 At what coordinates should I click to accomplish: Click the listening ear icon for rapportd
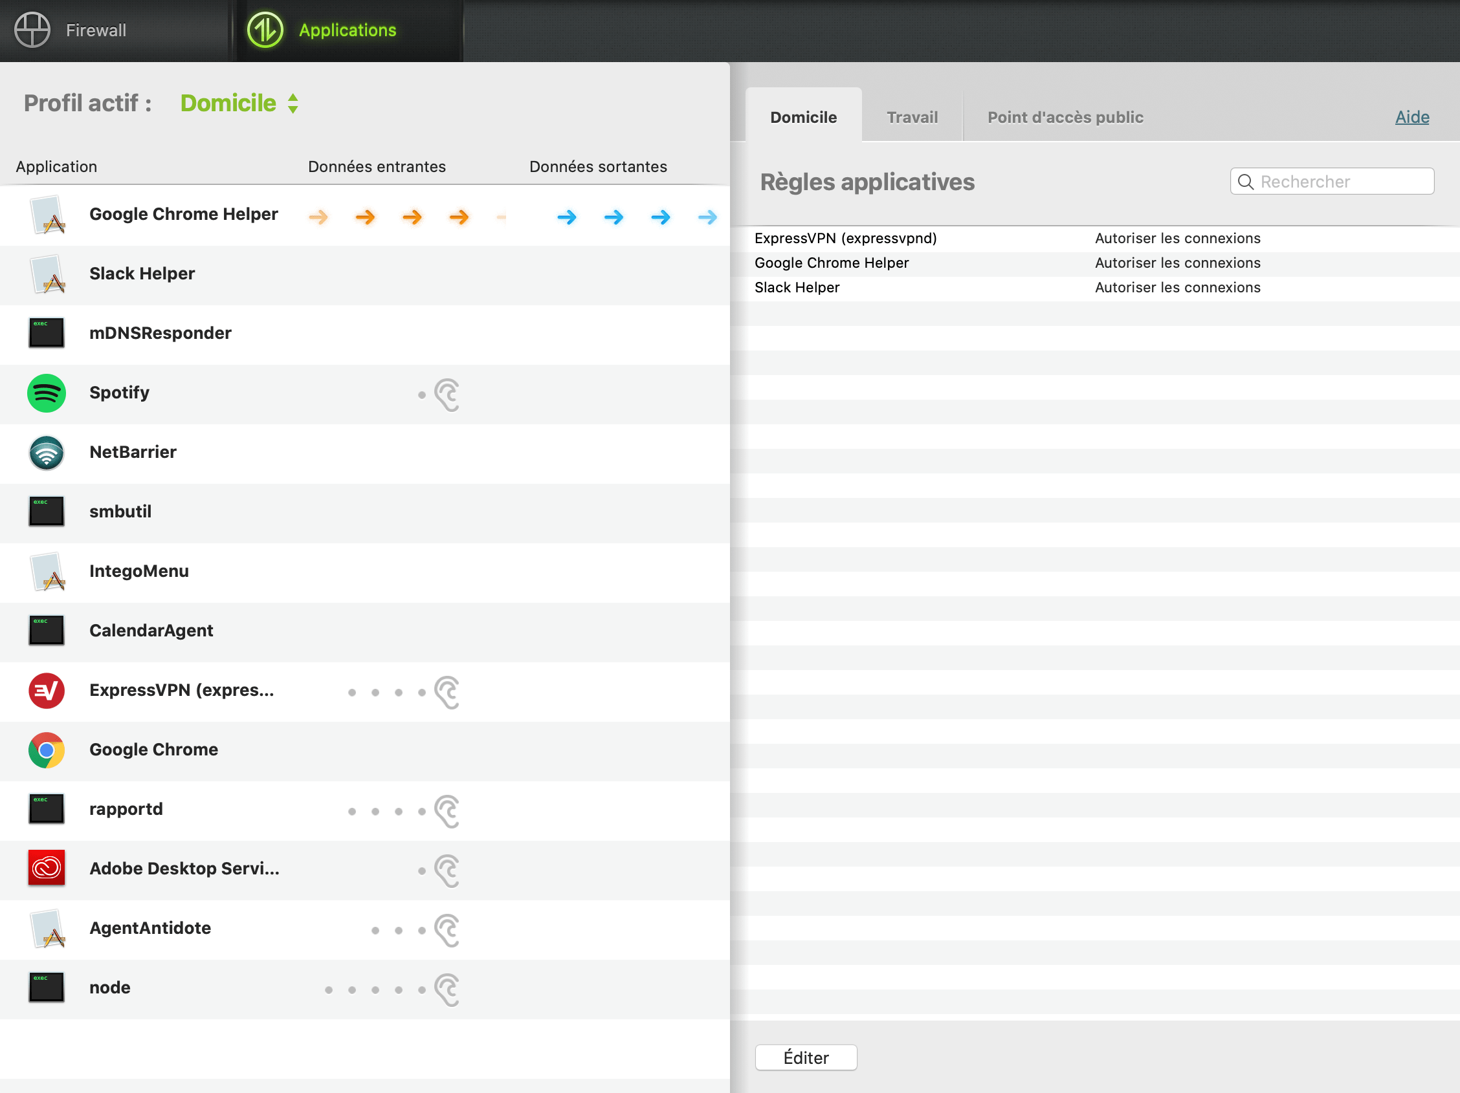coord(447,811)
